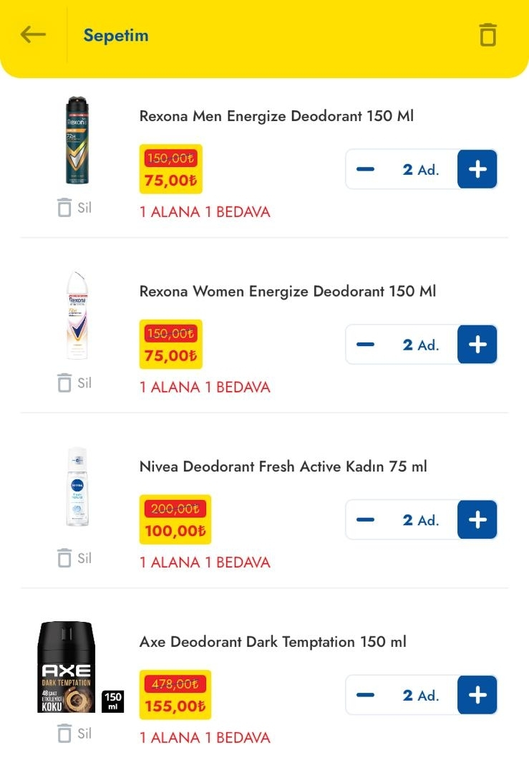Decrease Axe Dark Temptation quantity

(365, 695)
